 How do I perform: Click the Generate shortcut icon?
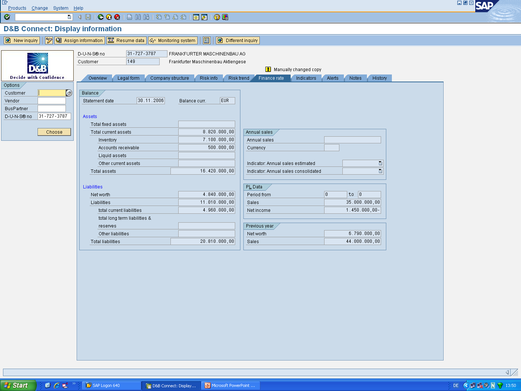point(204,17)
